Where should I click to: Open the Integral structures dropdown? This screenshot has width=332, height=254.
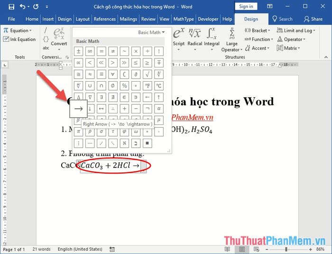click(x=212, y=39)
